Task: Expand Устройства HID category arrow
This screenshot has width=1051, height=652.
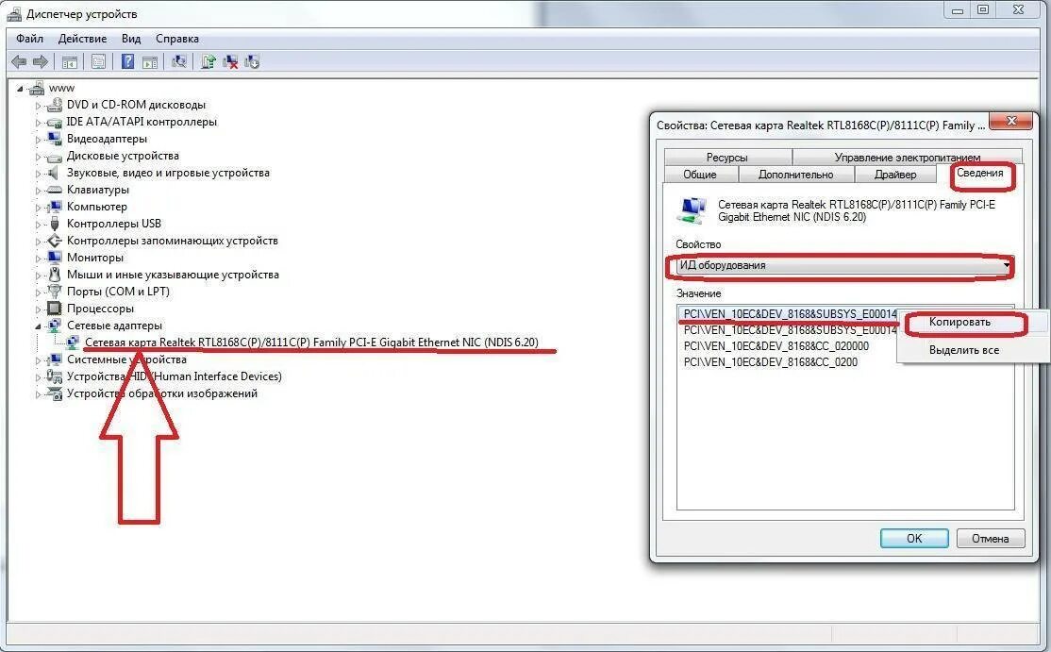Action: coord(38,377)
